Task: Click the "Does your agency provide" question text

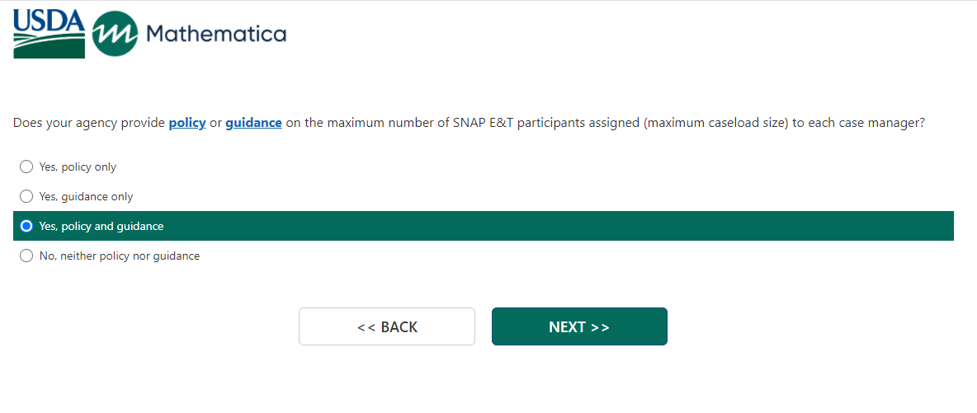Action: click(89, 123)
